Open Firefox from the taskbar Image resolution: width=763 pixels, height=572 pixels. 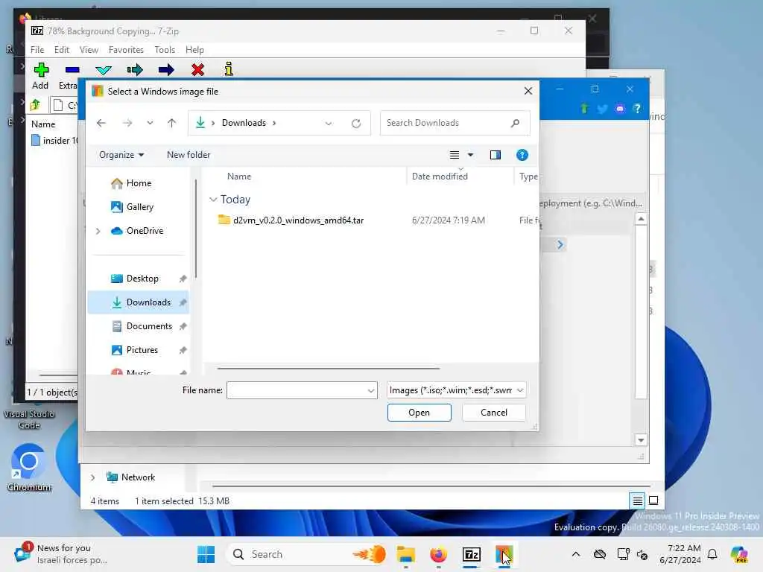(x=438, y=554)
